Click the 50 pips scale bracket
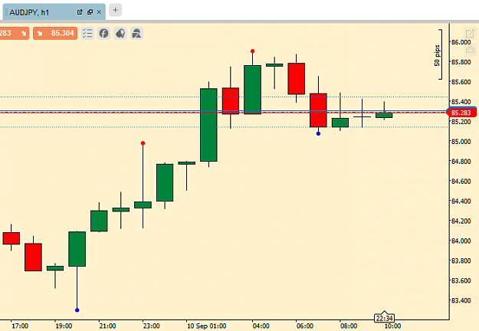Screen dimensions: 479x331 438,54
